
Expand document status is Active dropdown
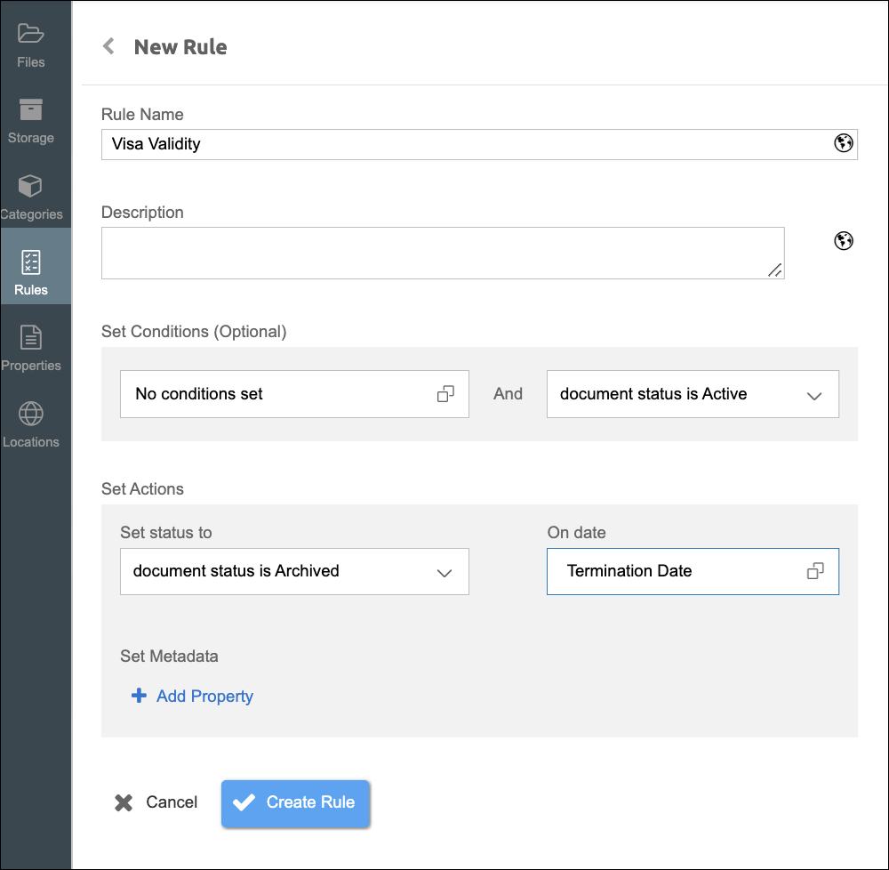(x=813, y=396)
